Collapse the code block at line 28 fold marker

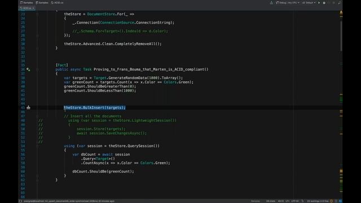coord(37,35)
